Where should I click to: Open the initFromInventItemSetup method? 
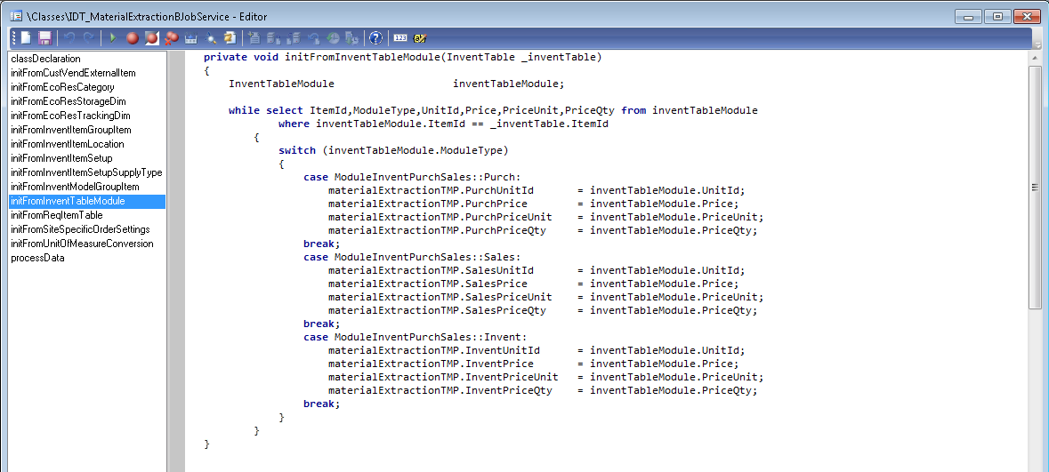tap(61, 158)
